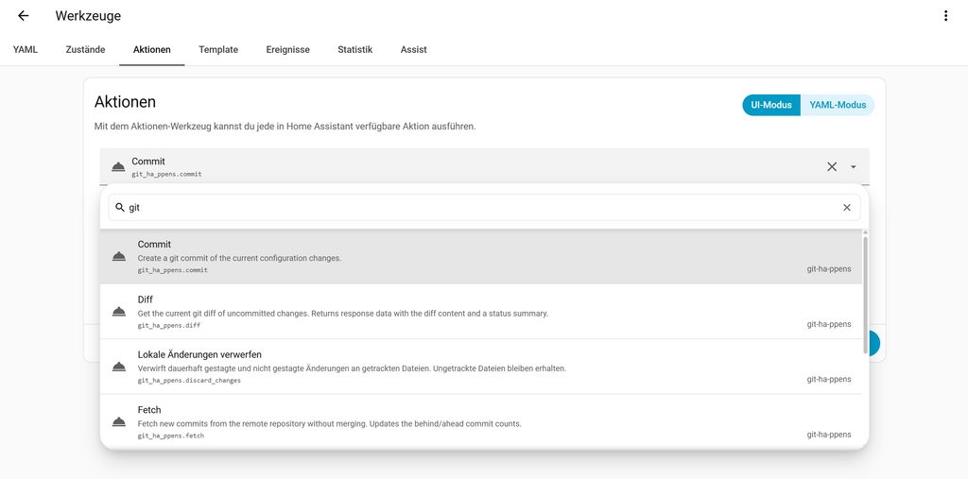Click the Fetch description text
Viewport: 968px width, 479px height.
330,424
